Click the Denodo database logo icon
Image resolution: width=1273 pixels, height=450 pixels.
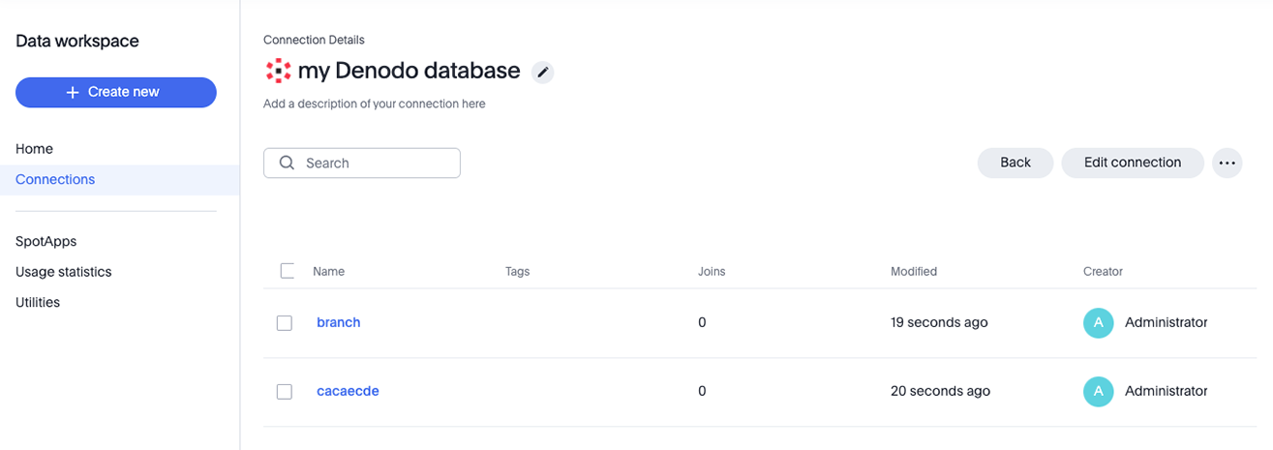pos(278,71)
